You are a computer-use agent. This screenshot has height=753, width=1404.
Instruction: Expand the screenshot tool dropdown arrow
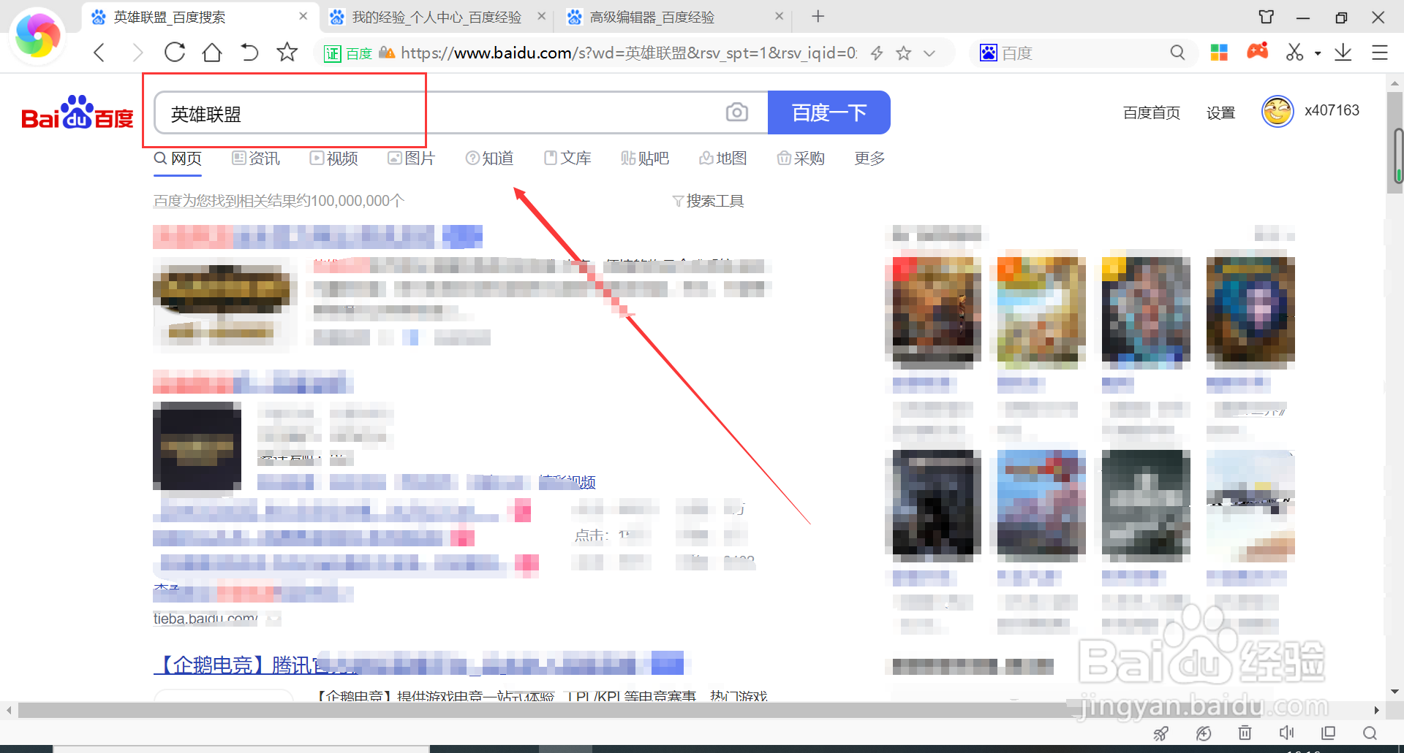click(x=1318, y=53)
